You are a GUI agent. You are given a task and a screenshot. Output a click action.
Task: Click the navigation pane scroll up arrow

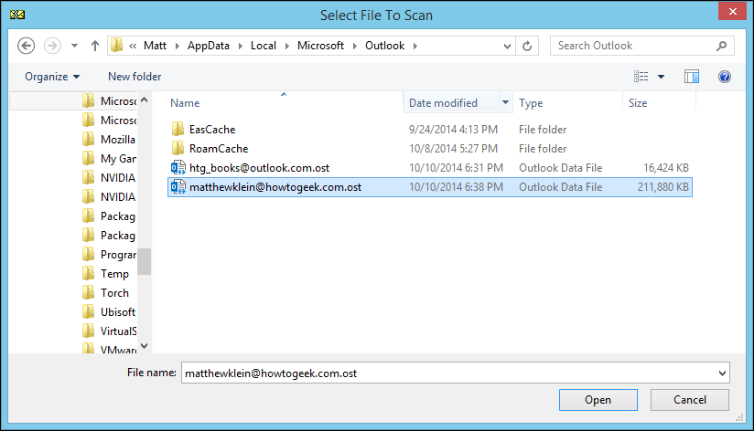pyautogui.click(x=144, y=100)
